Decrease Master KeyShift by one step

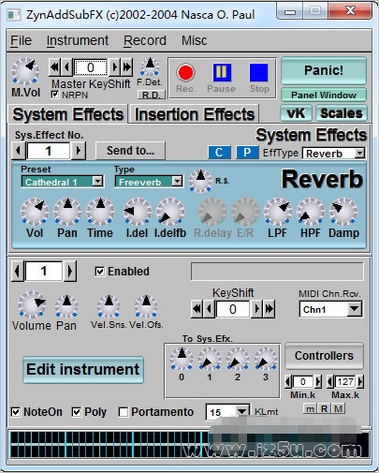pos(66,67)
